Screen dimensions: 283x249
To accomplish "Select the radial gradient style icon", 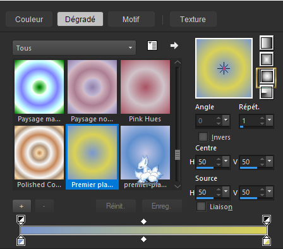I will [x=267, y=92].
